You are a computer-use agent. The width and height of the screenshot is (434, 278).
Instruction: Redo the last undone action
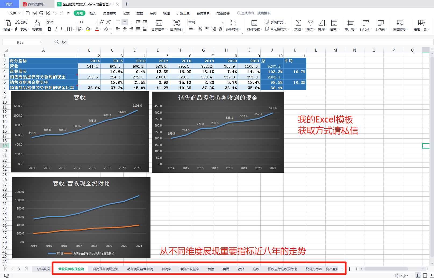(x=62, y=13)
